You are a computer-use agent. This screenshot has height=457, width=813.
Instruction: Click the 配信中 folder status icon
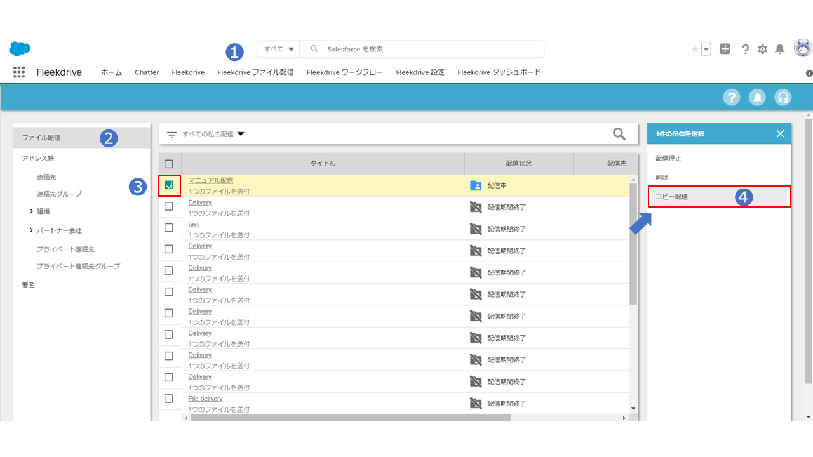point(476,186)
